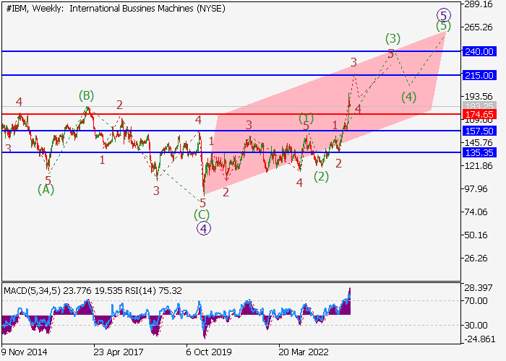Click the red 174.65 price level label

479,114
